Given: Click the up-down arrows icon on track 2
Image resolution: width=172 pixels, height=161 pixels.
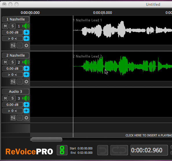Looking at the screenshot, I should pos(13,82).
